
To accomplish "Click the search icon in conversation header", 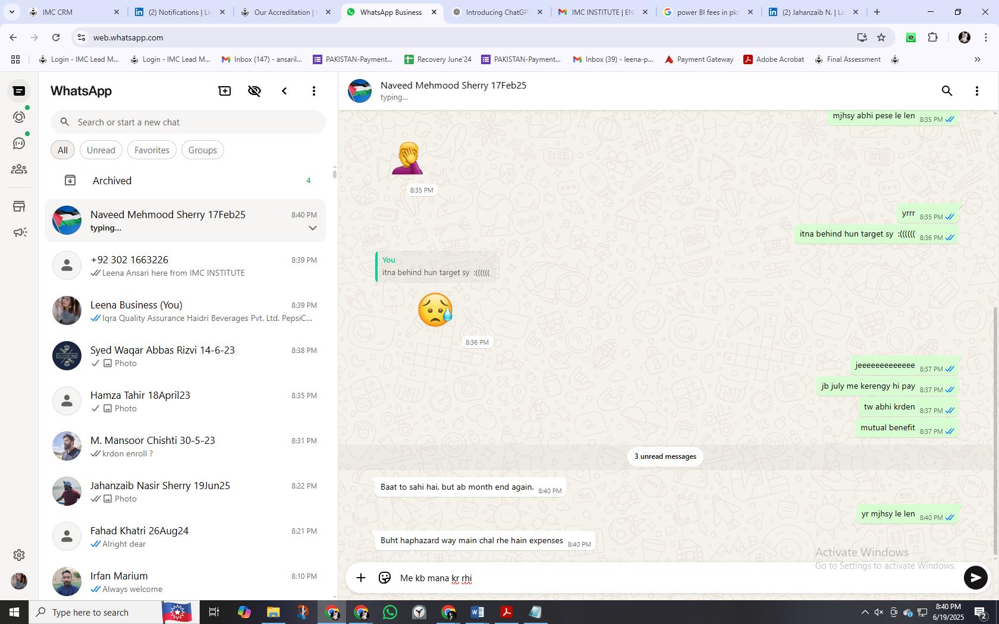I will point(947,91).
